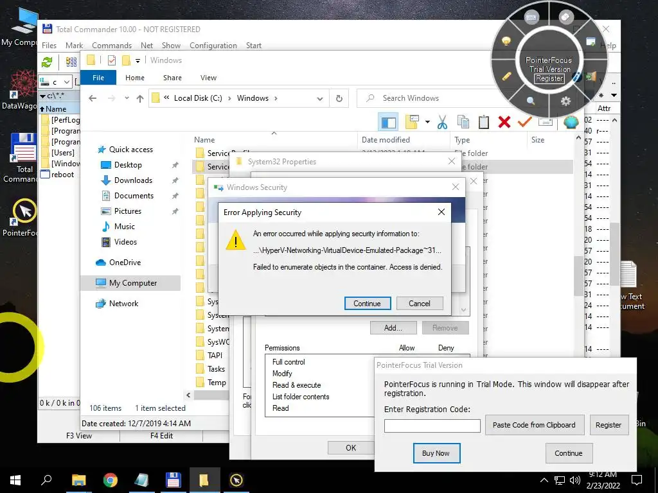Click Buy Now in PointerFocus trial window
Screen dimensions: 658x493
point(436,453)
